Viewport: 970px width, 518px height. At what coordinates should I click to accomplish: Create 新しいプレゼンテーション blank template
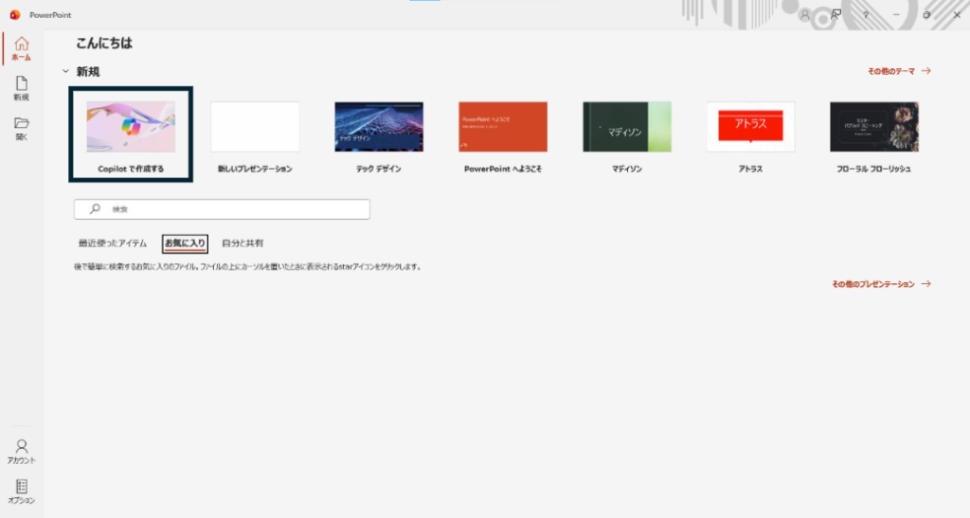[x=255, y=128]
